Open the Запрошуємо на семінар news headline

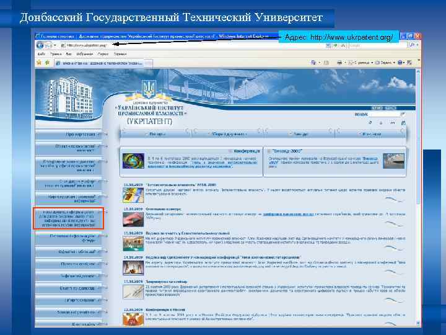tap(166, 282)
